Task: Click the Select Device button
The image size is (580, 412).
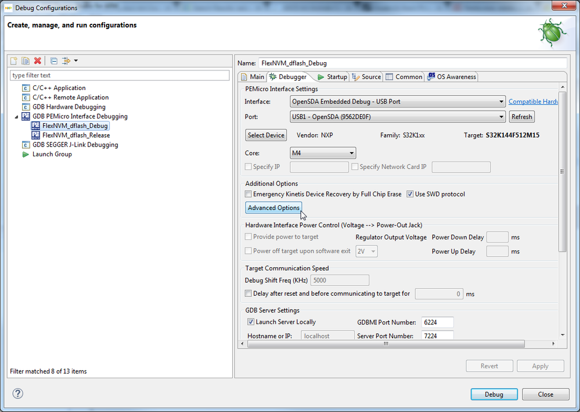Action: [266, 135]
